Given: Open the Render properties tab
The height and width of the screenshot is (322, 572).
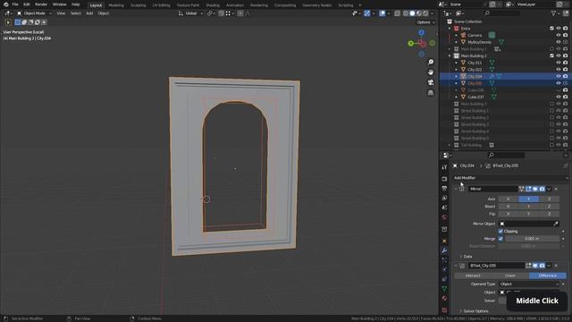Looking at the screenshot, I should (x=444, y=179).
